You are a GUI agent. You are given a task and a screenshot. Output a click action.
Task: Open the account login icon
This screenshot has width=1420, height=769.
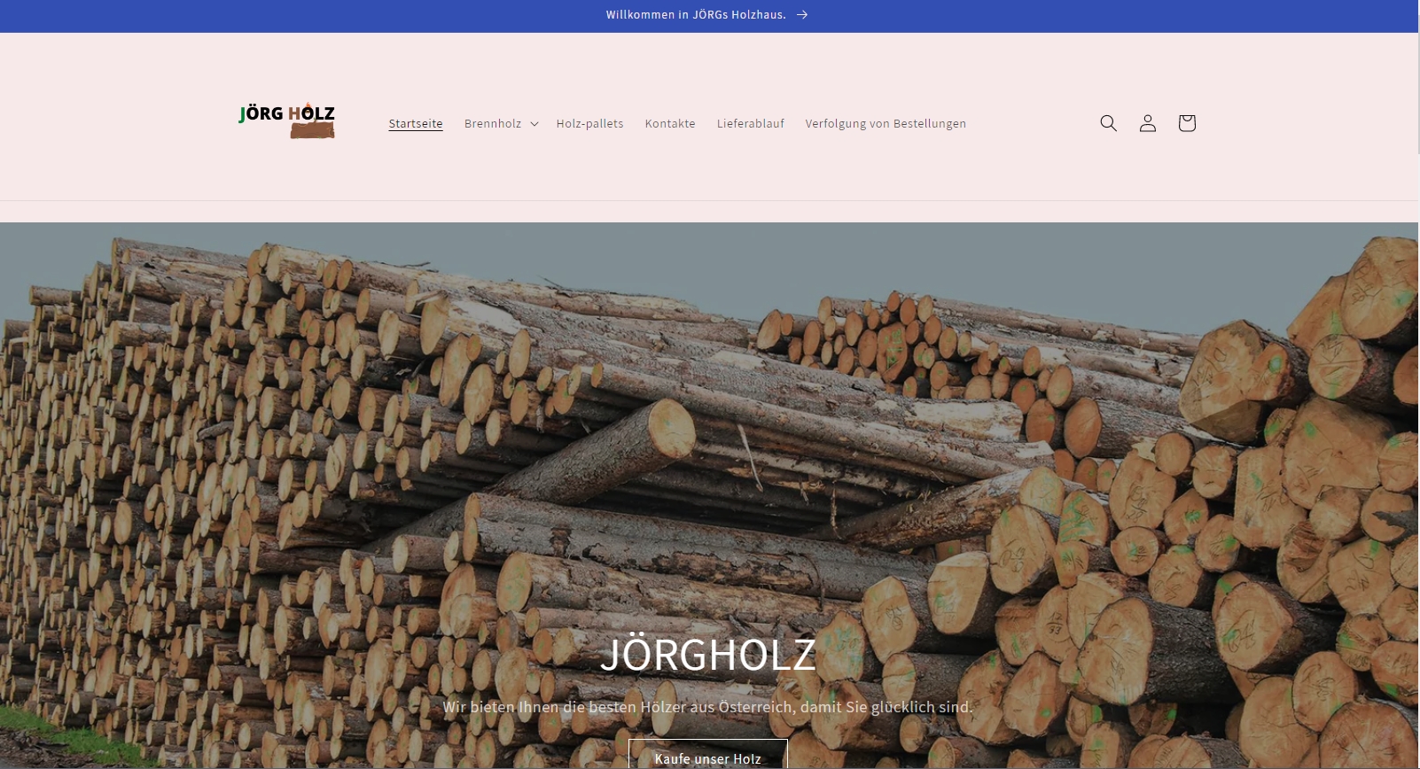tap(1148, 123)
